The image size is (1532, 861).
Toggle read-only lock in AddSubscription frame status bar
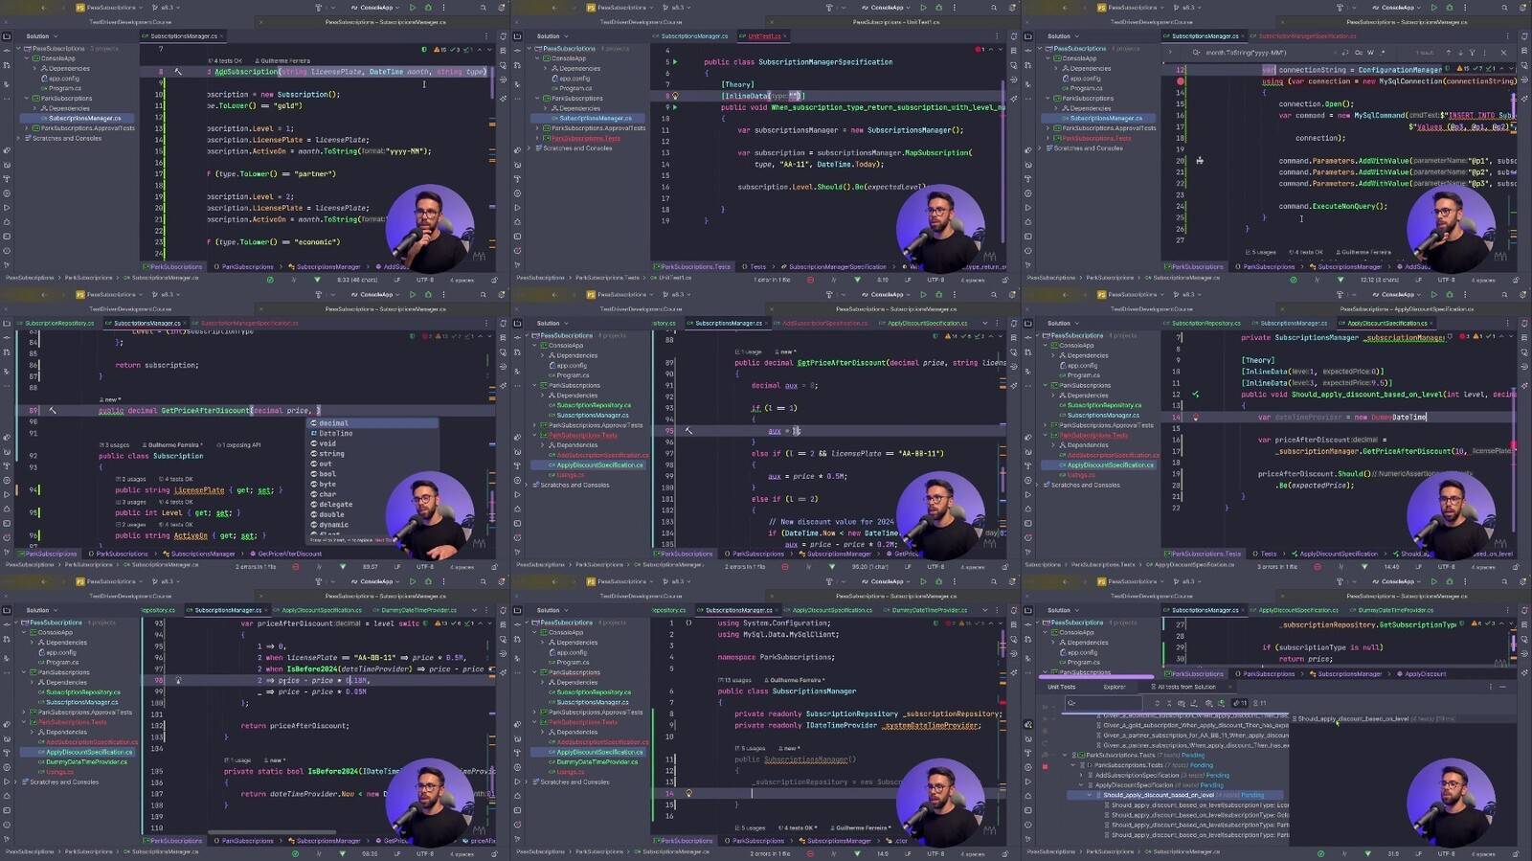[x=496, y=280]
